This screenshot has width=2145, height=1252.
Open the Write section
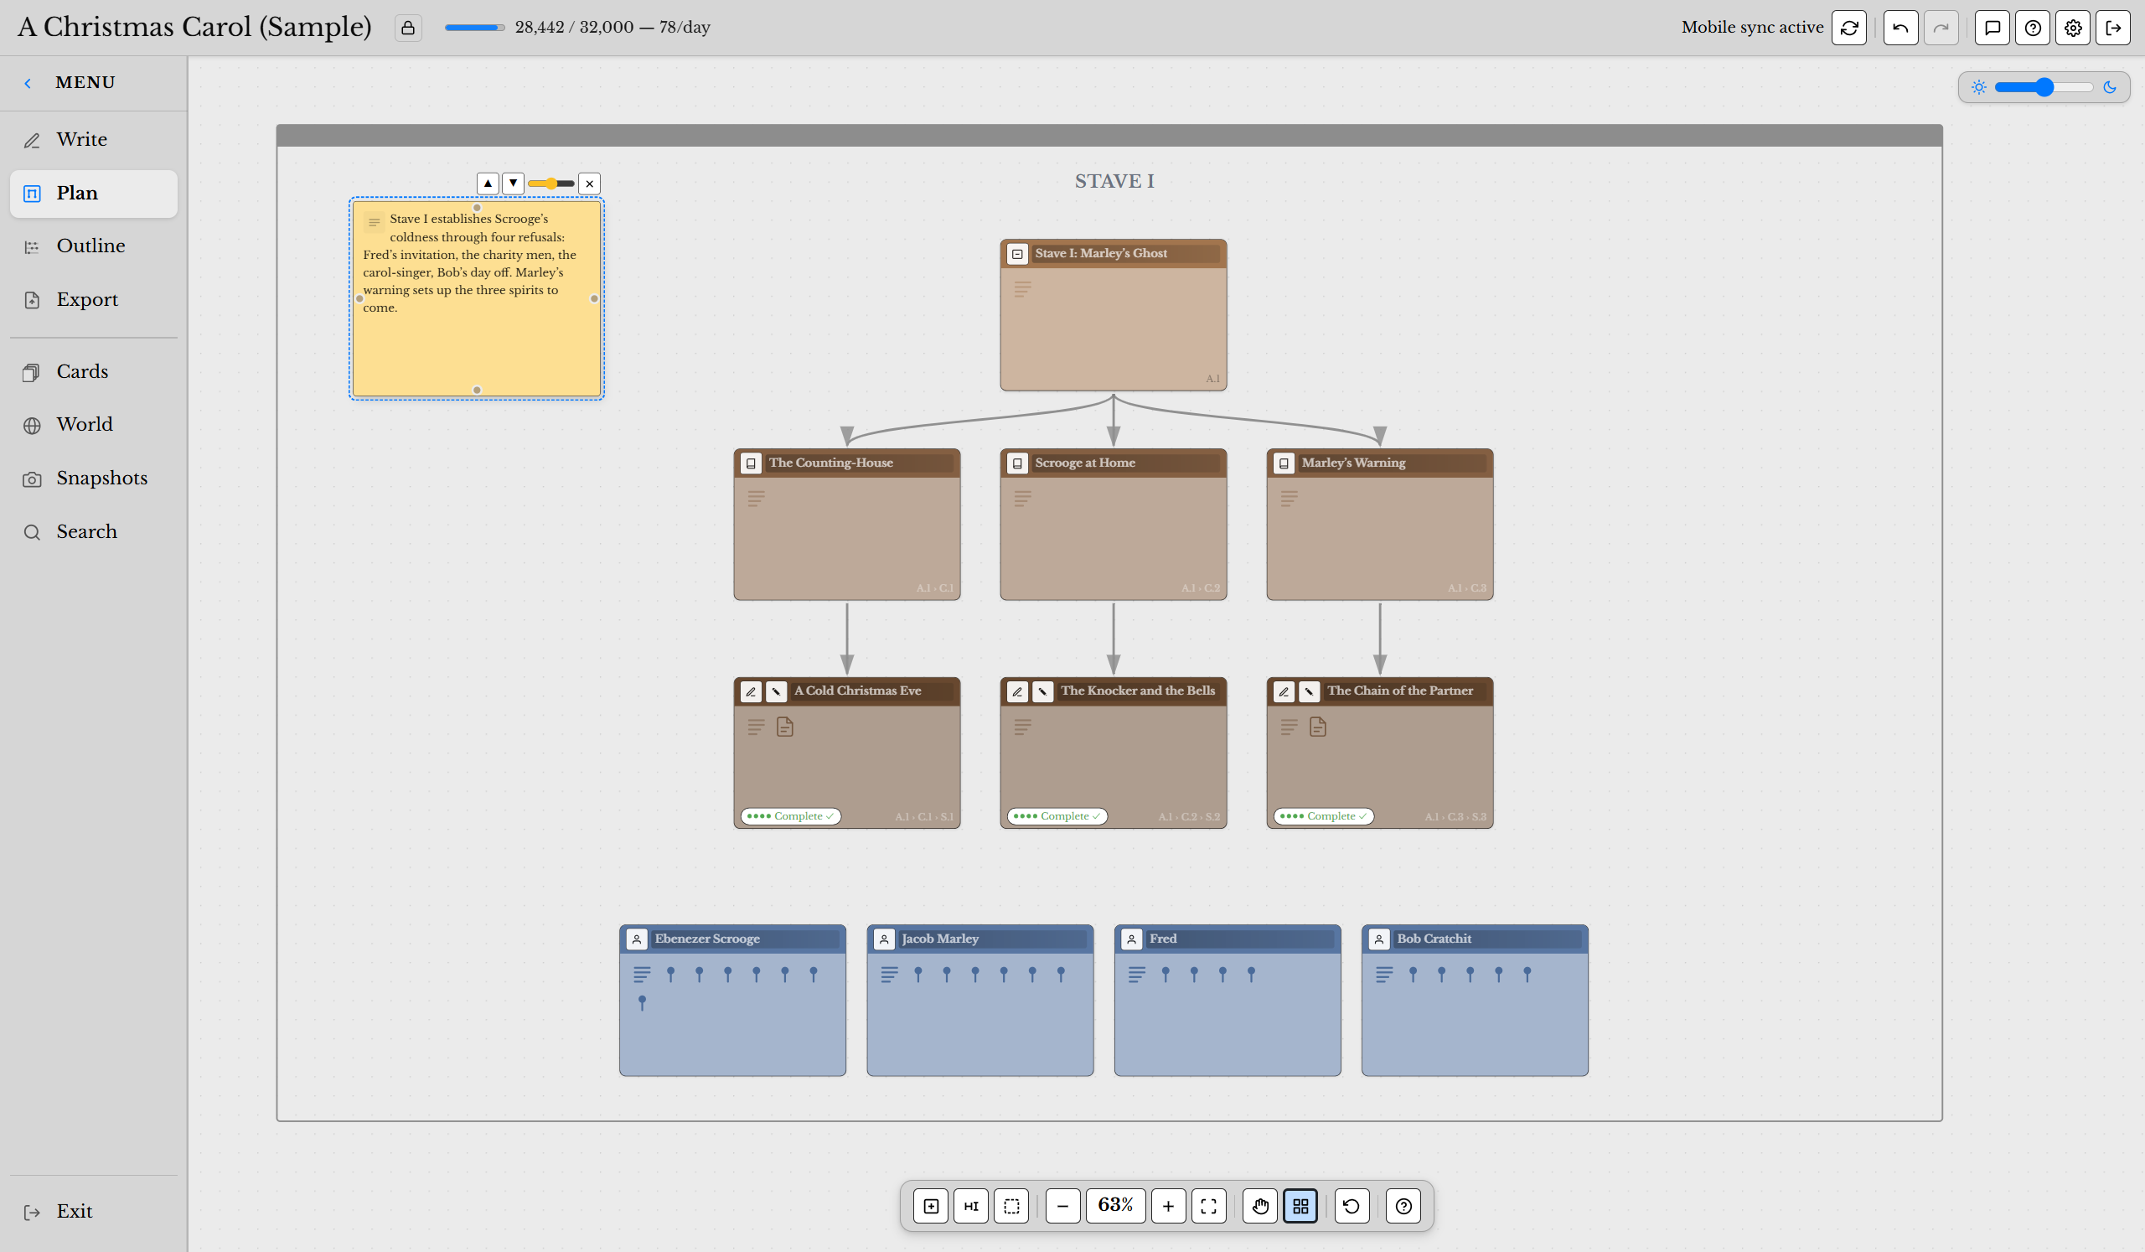(94, 140)
